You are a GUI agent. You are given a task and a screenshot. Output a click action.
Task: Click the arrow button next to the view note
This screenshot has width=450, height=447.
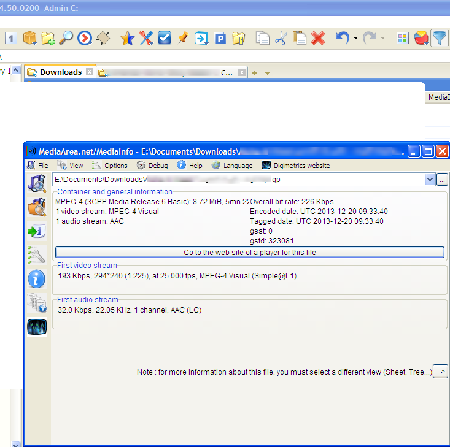tap(440, 372)
